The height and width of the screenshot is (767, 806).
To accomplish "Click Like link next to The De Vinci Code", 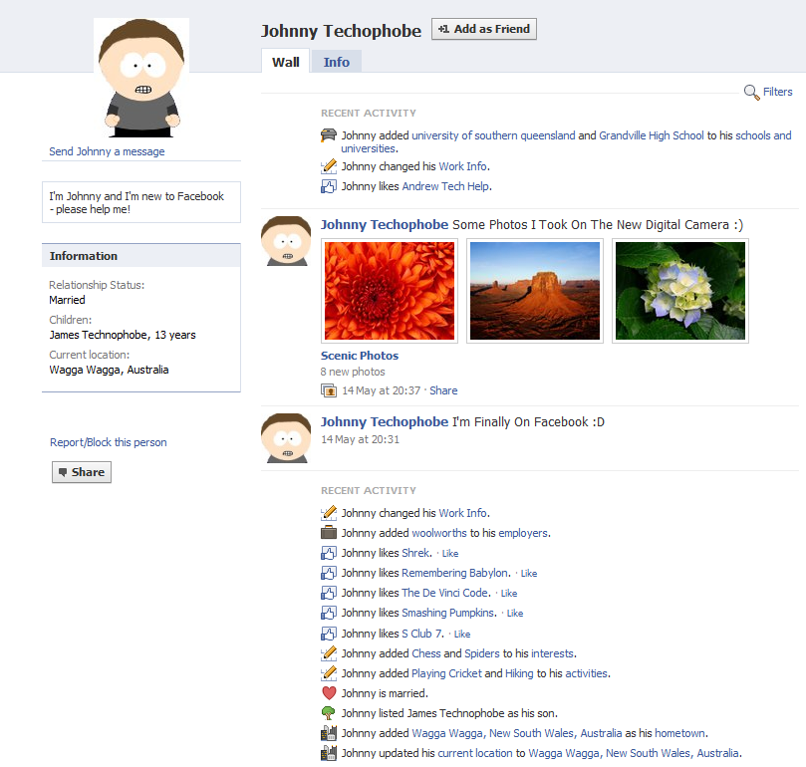I will pyautogui.click(x=509, y=594).
